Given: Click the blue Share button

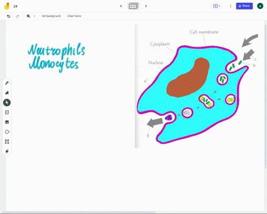Looking at the screenshot, I should point(244,6).
